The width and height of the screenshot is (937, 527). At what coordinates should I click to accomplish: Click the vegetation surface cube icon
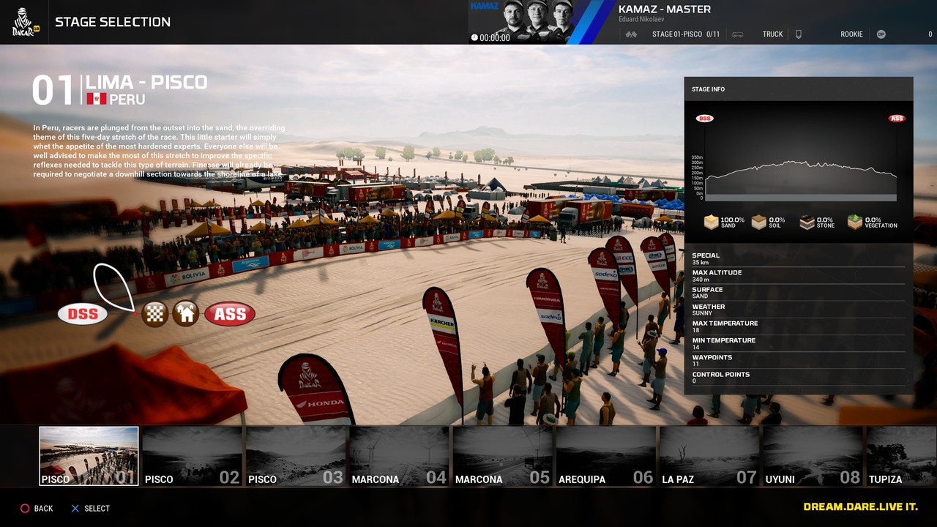pyautogui.click(x=854, y=222)
